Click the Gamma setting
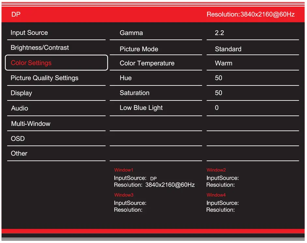This screenshot has width=307, height=243. (x=131, y=33)
